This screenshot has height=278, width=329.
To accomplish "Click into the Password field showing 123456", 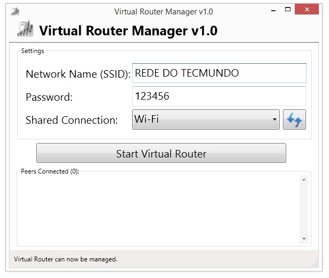I will (219, 96).
